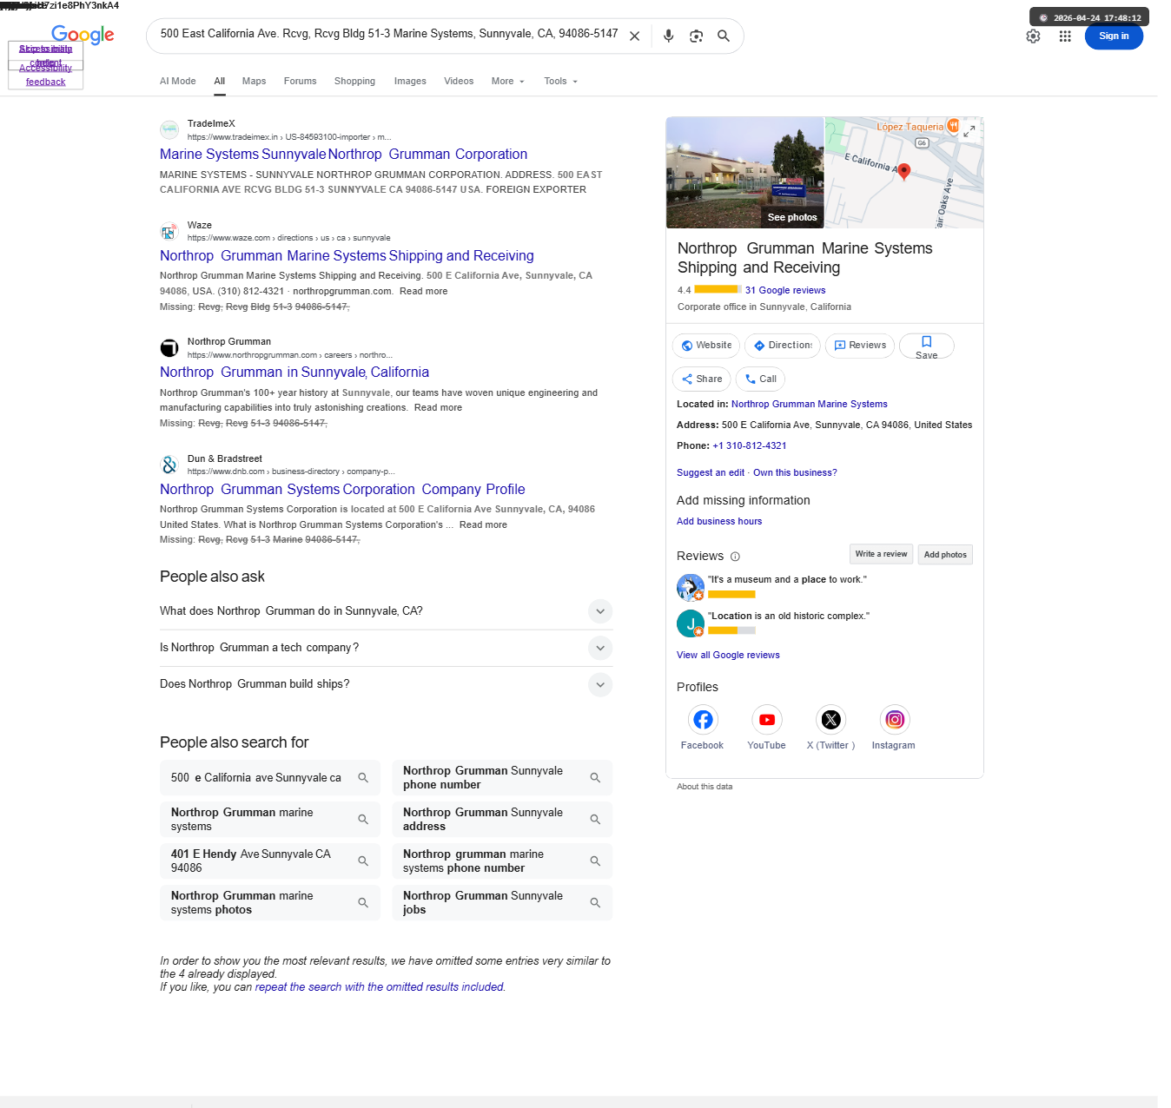Screen dimensions: 1171x1108
Task: Expand 'Does Northrop Grumman build ships?' question
Action: [x=600, y=684]
